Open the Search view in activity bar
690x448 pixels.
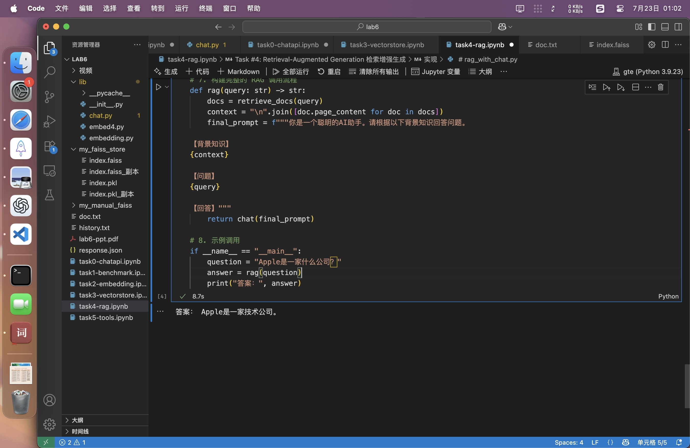tap(49, 72)
